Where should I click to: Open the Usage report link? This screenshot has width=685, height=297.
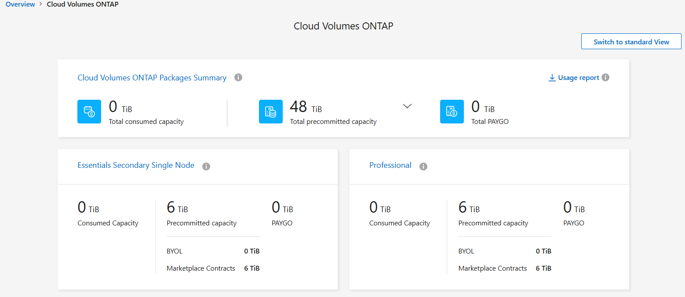pos(578,78)
